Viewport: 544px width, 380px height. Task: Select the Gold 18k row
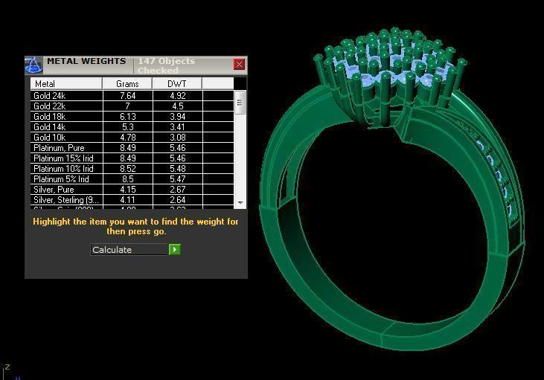132,117
